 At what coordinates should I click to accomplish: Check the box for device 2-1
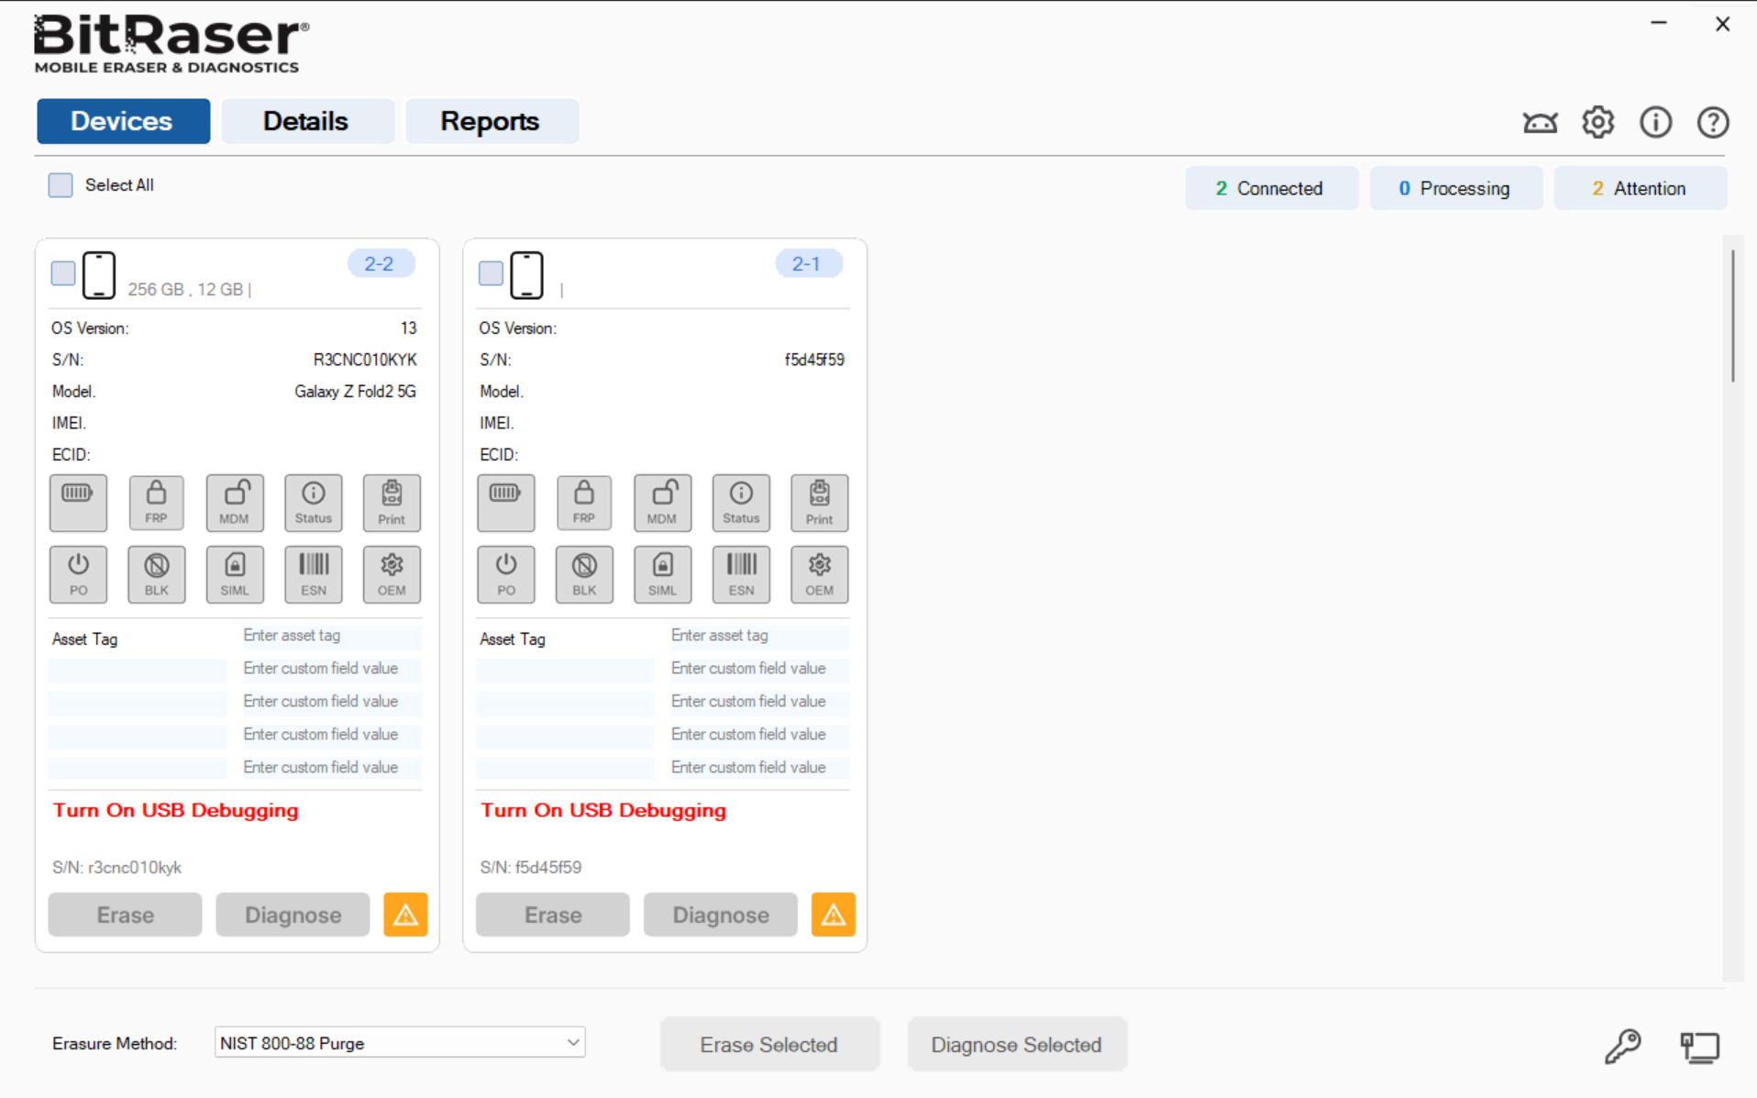492,273
